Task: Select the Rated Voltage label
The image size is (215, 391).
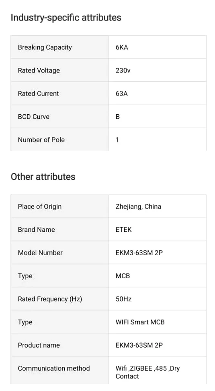Action: (39, 70)
